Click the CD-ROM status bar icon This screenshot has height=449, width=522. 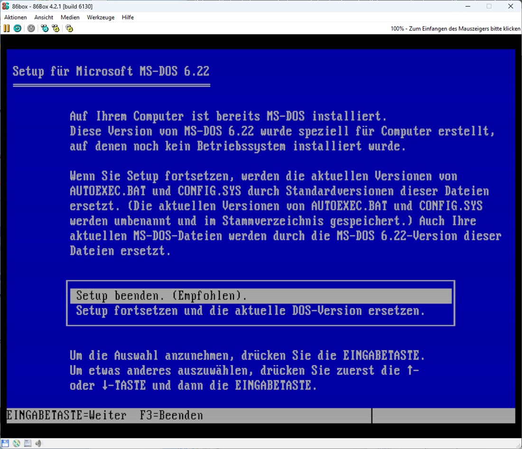pos(17,443)
